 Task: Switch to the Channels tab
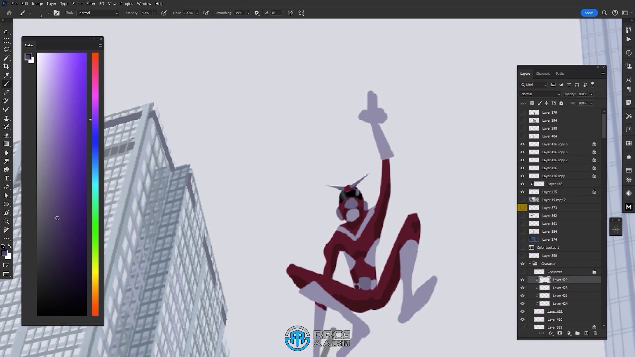pyautogui.click(x=543, y=73)
